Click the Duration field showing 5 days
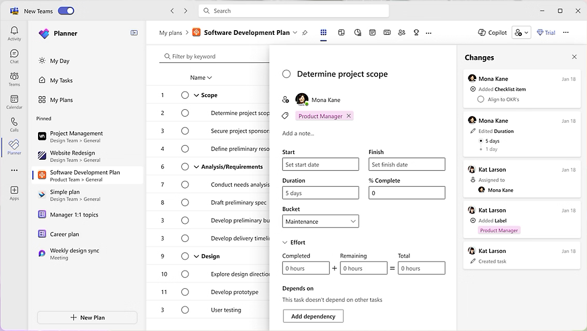Viewport: 587px width, 331px height. tap(320, 193)
